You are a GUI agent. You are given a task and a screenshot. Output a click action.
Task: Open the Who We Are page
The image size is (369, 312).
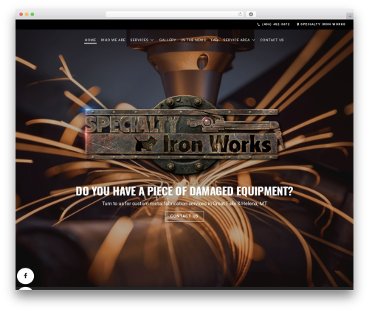point(113,40)
